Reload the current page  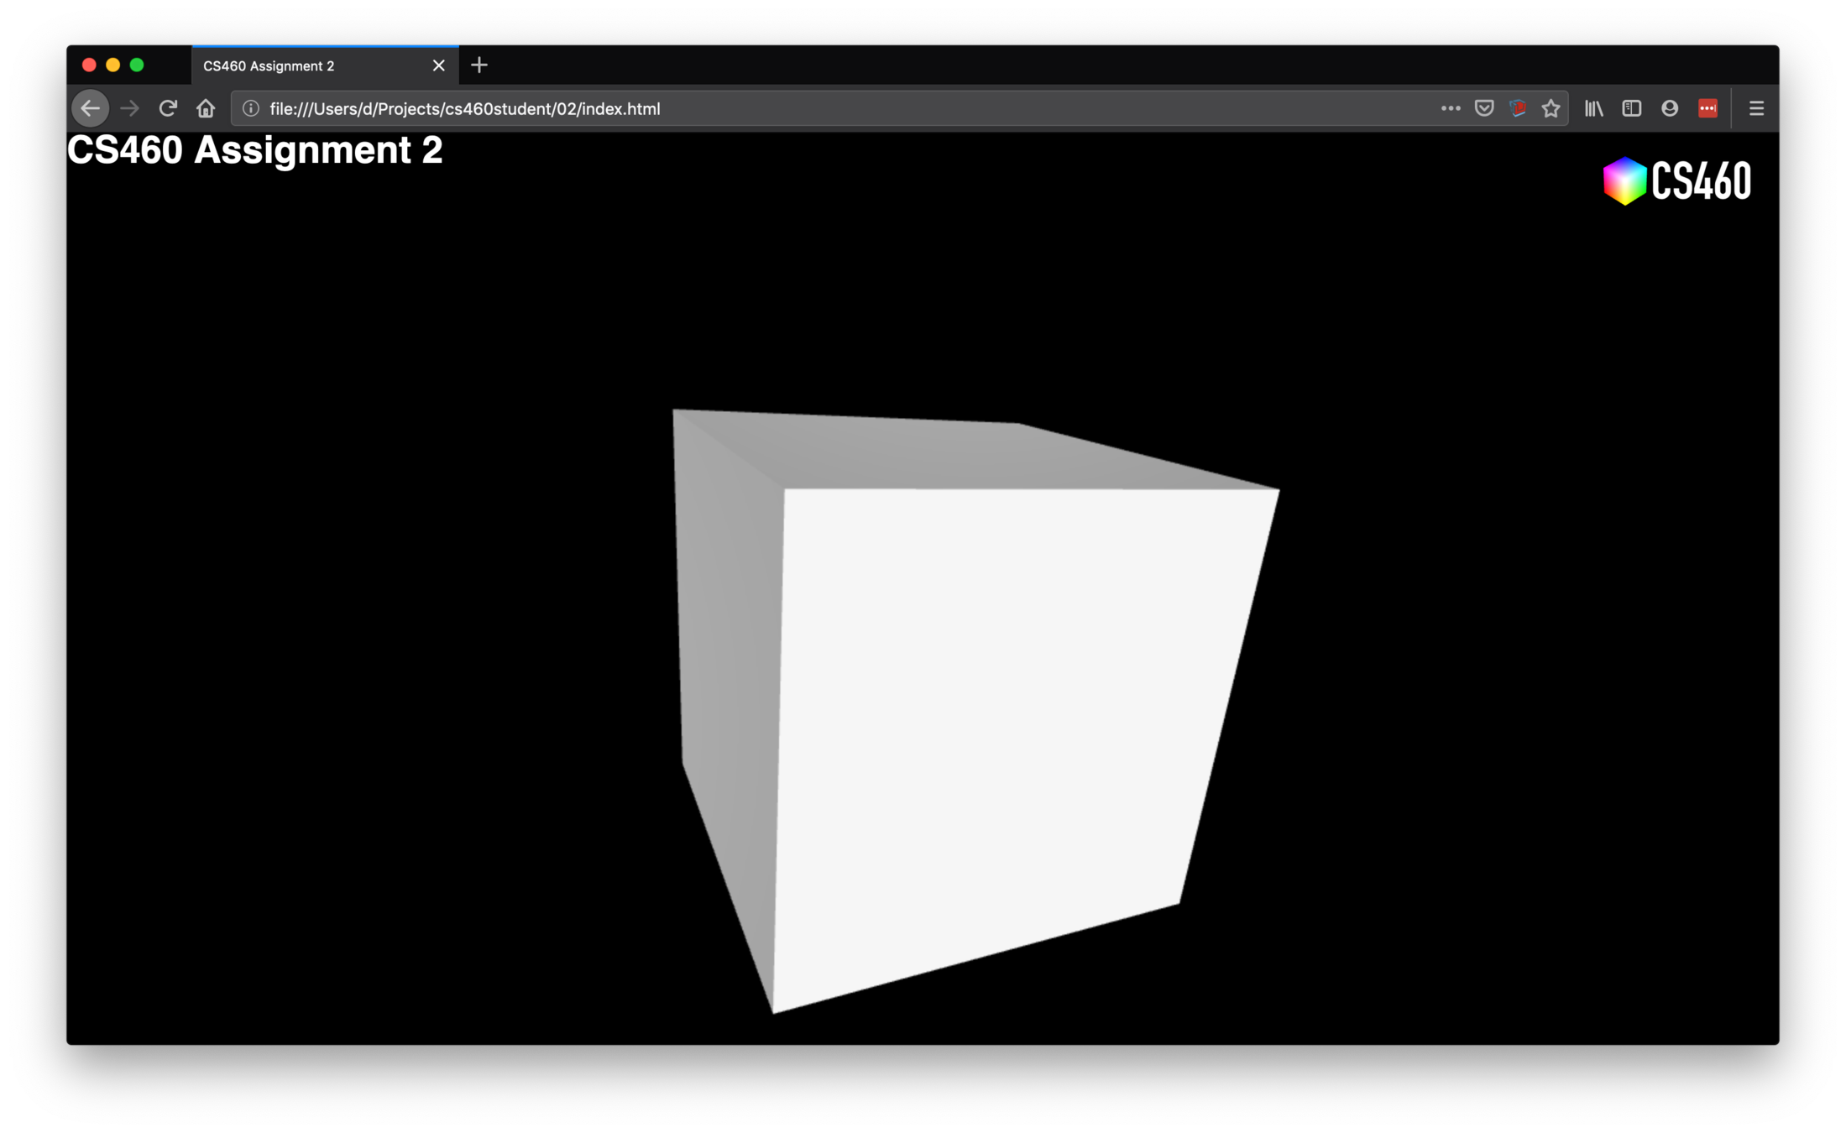(168, 108)
